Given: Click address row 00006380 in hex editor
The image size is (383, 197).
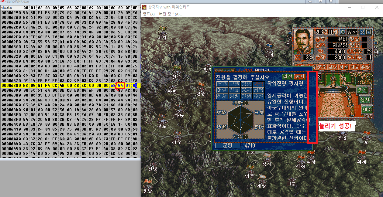Looking at the screenshot, I should pyautogui.click(x=11, y=86).
